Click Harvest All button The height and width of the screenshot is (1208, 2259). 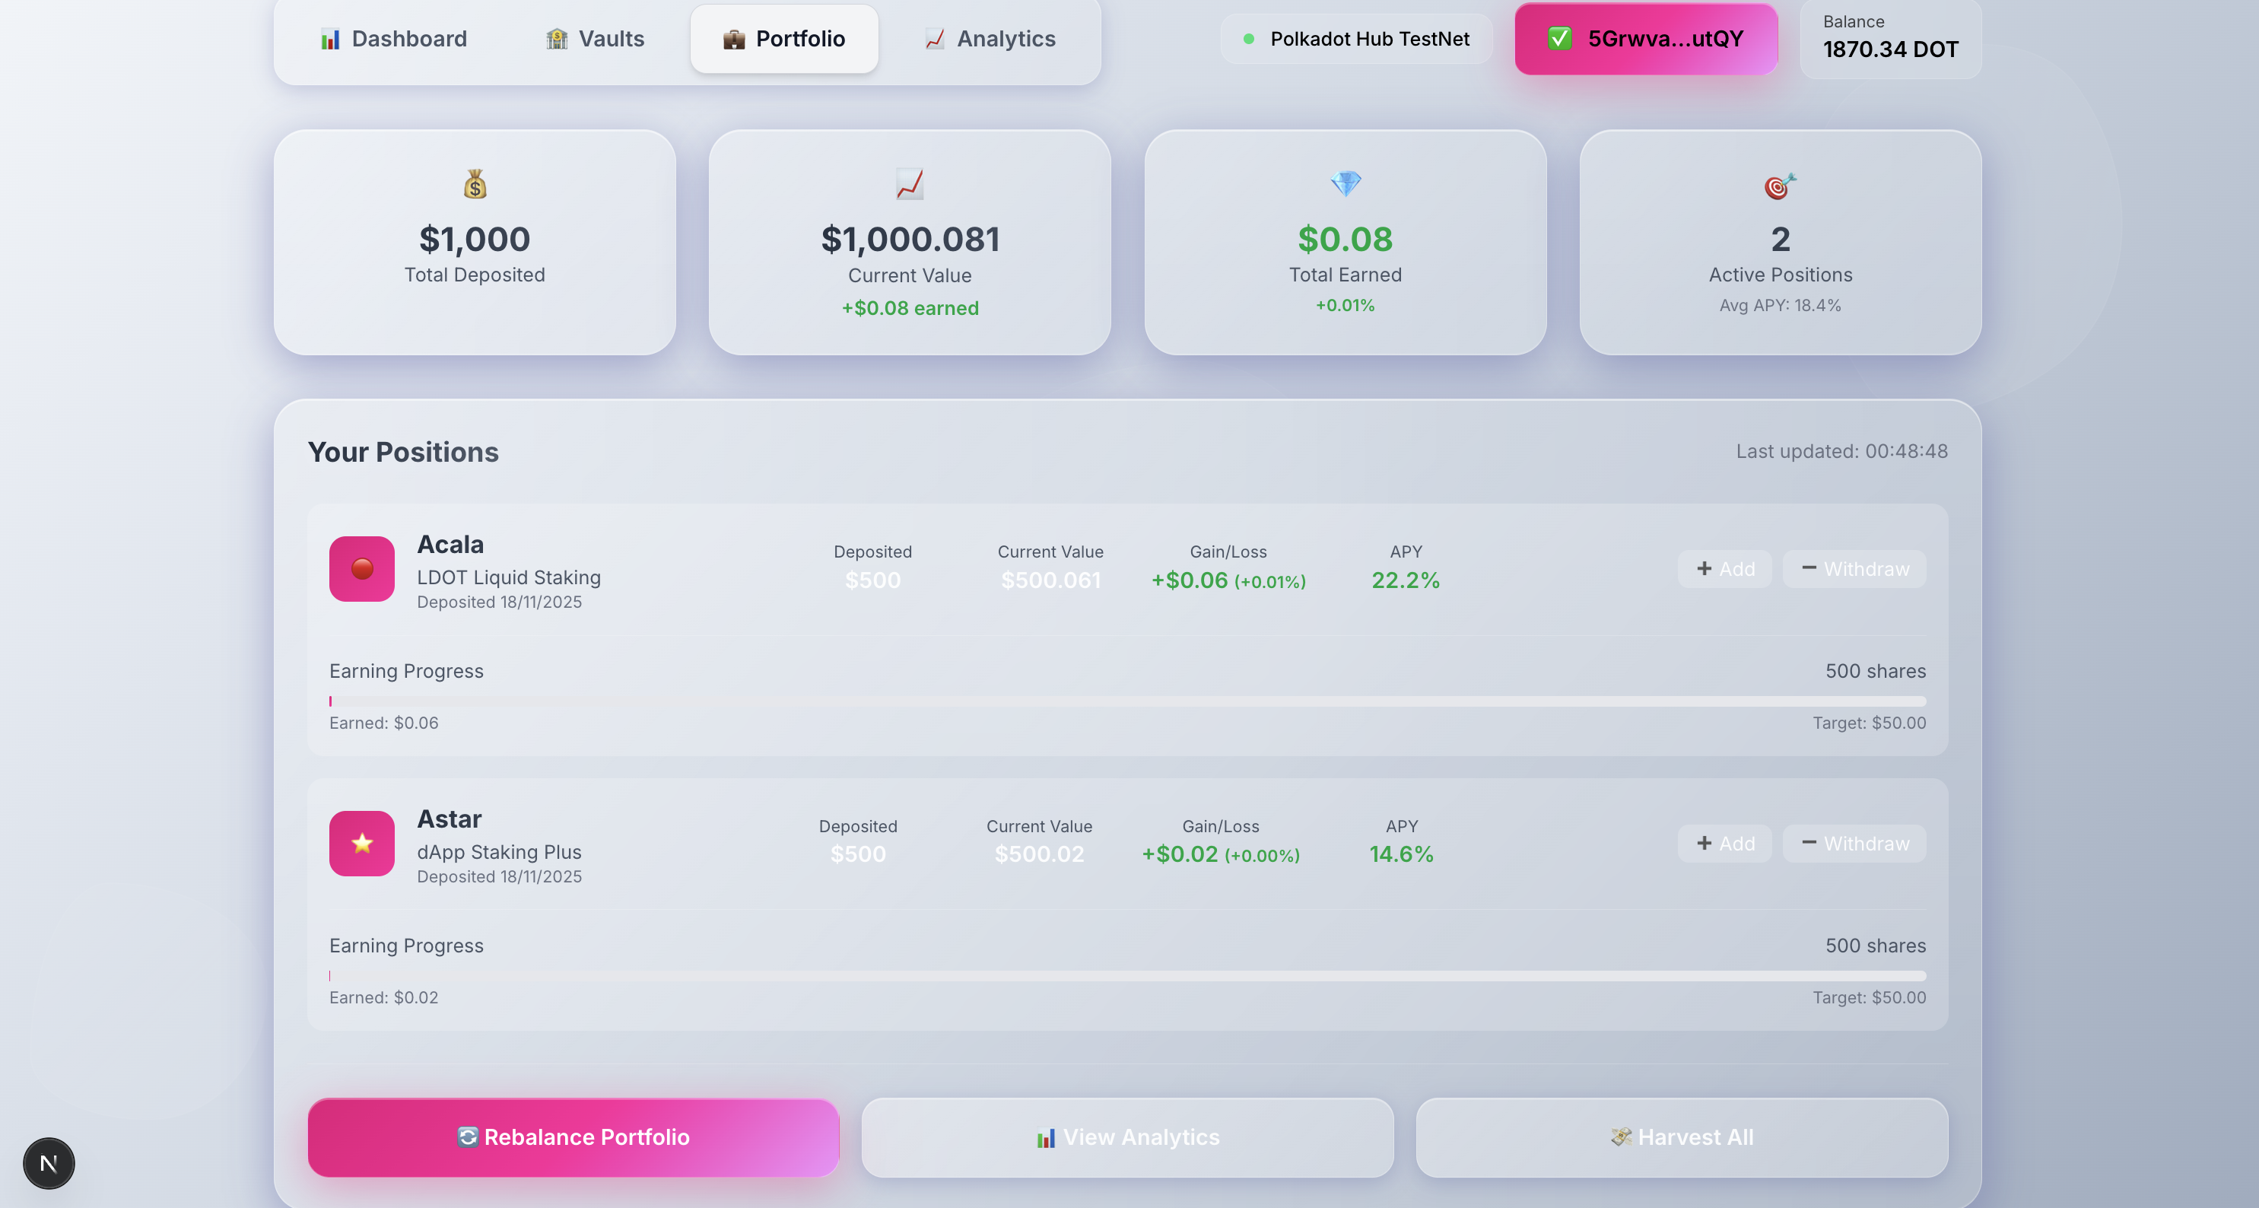1681,1137
